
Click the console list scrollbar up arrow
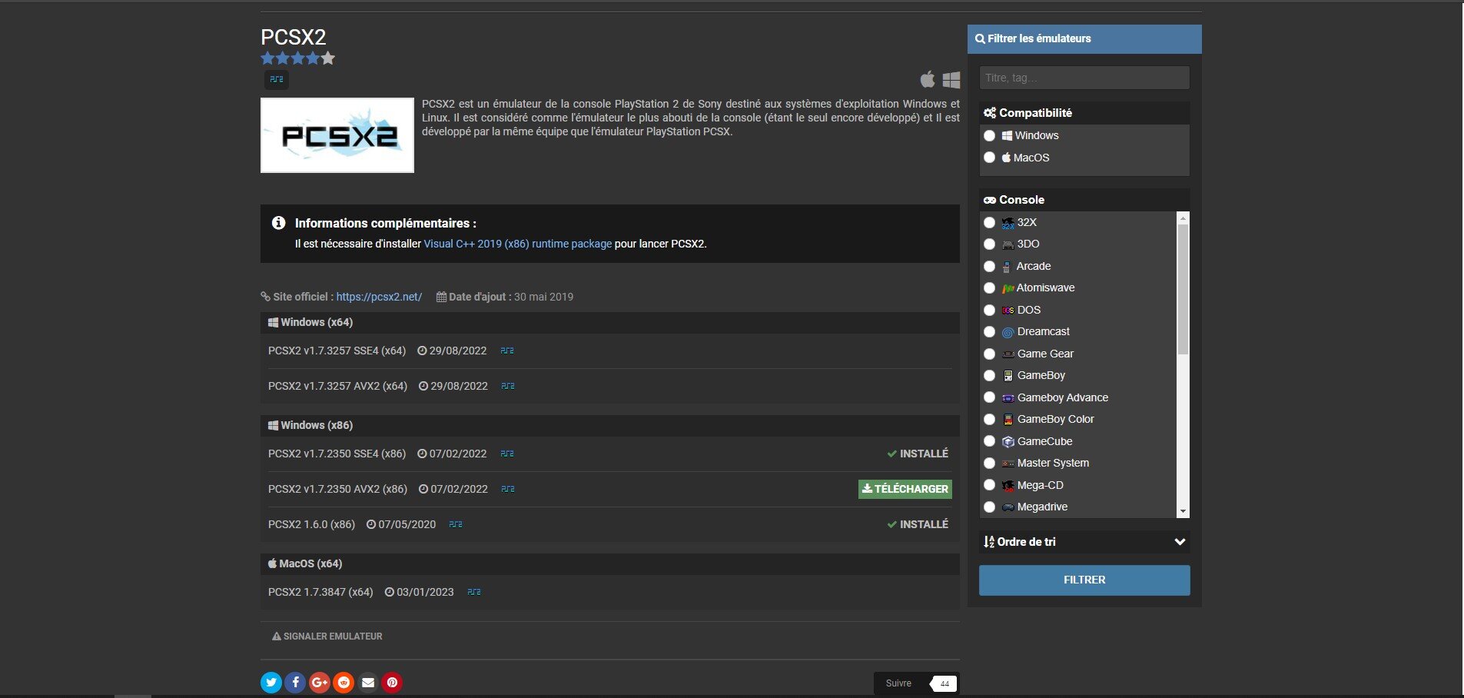[x=1183, y=218]
